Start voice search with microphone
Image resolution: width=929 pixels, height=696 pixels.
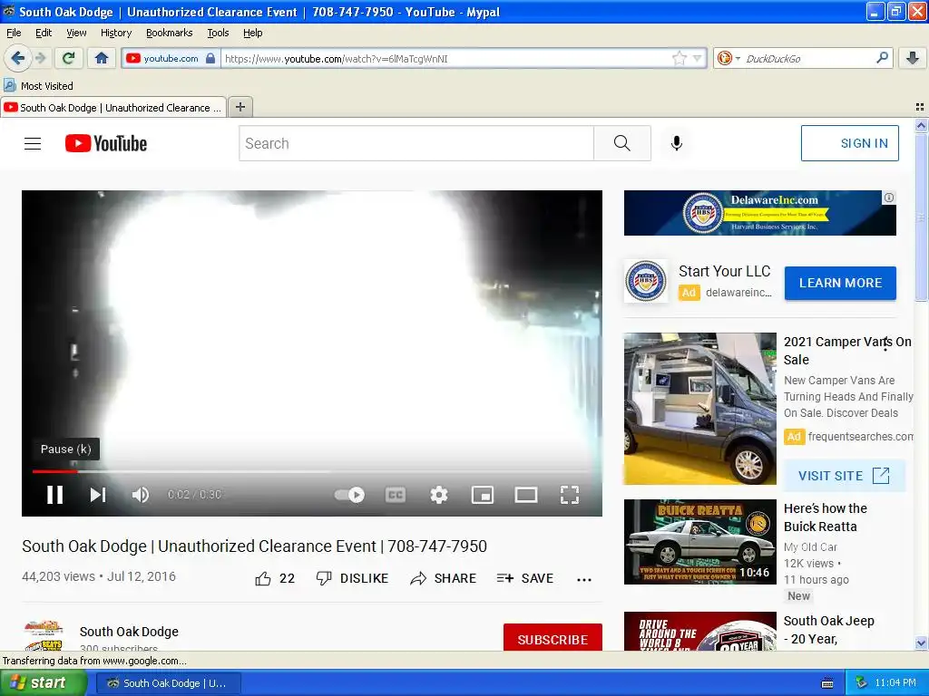coord(677,143)
